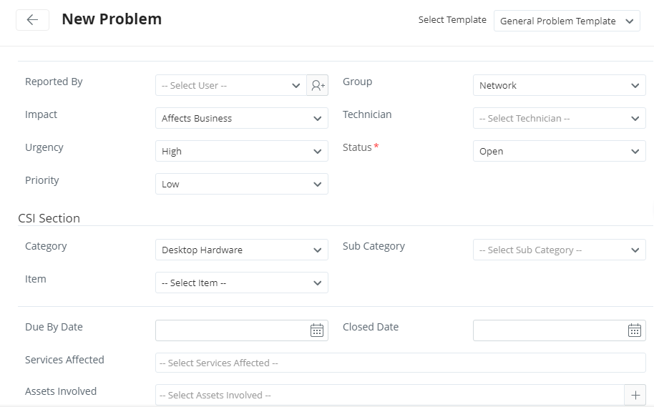Open the Select Template dropdown

567,21
